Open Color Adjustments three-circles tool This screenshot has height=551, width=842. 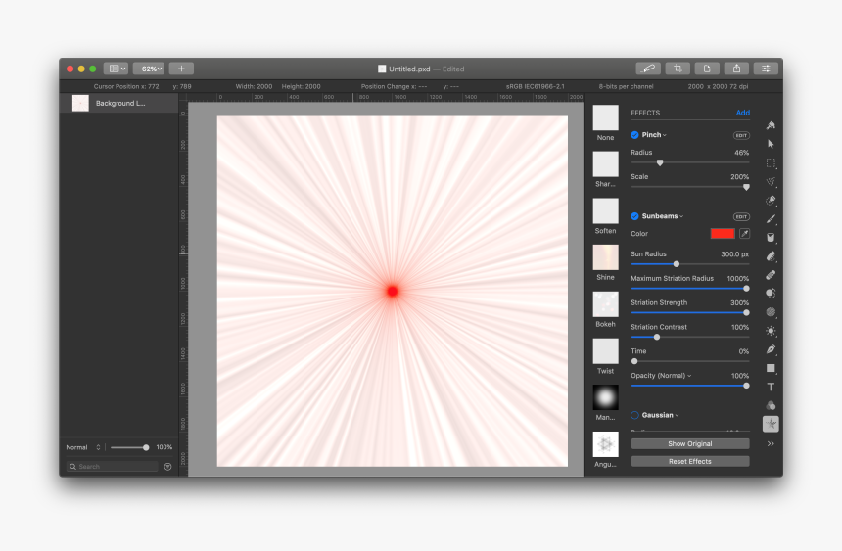point(771,405)
